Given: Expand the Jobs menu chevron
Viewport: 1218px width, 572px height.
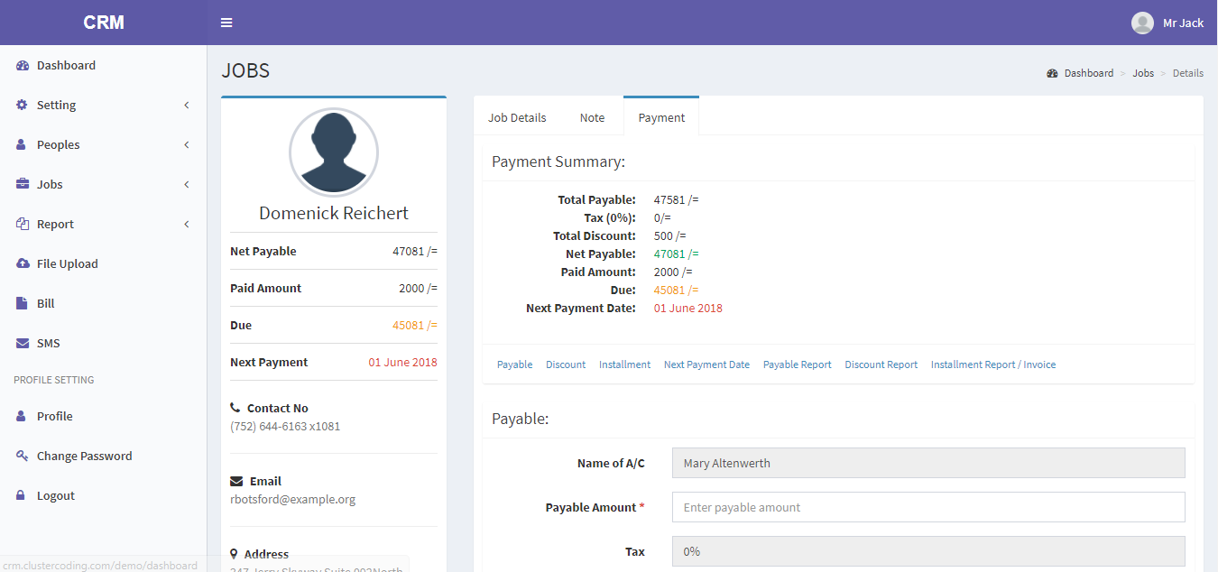Looking at the screenshot, I should tap(187, 185).
